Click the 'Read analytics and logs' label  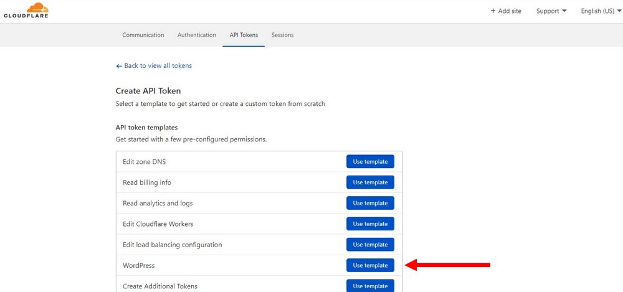point(158,203)
